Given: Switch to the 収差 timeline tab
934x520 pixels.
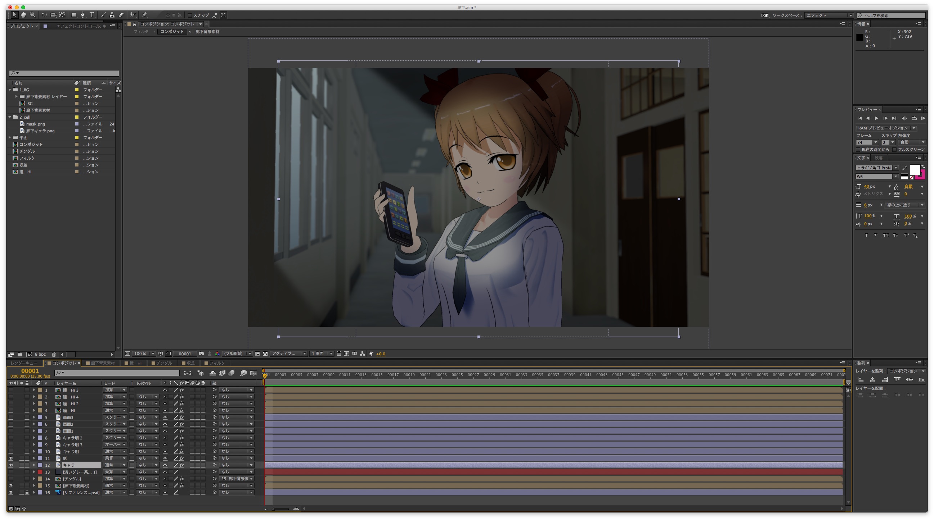Looking at the screenshot, I should (x=189, y=363).
